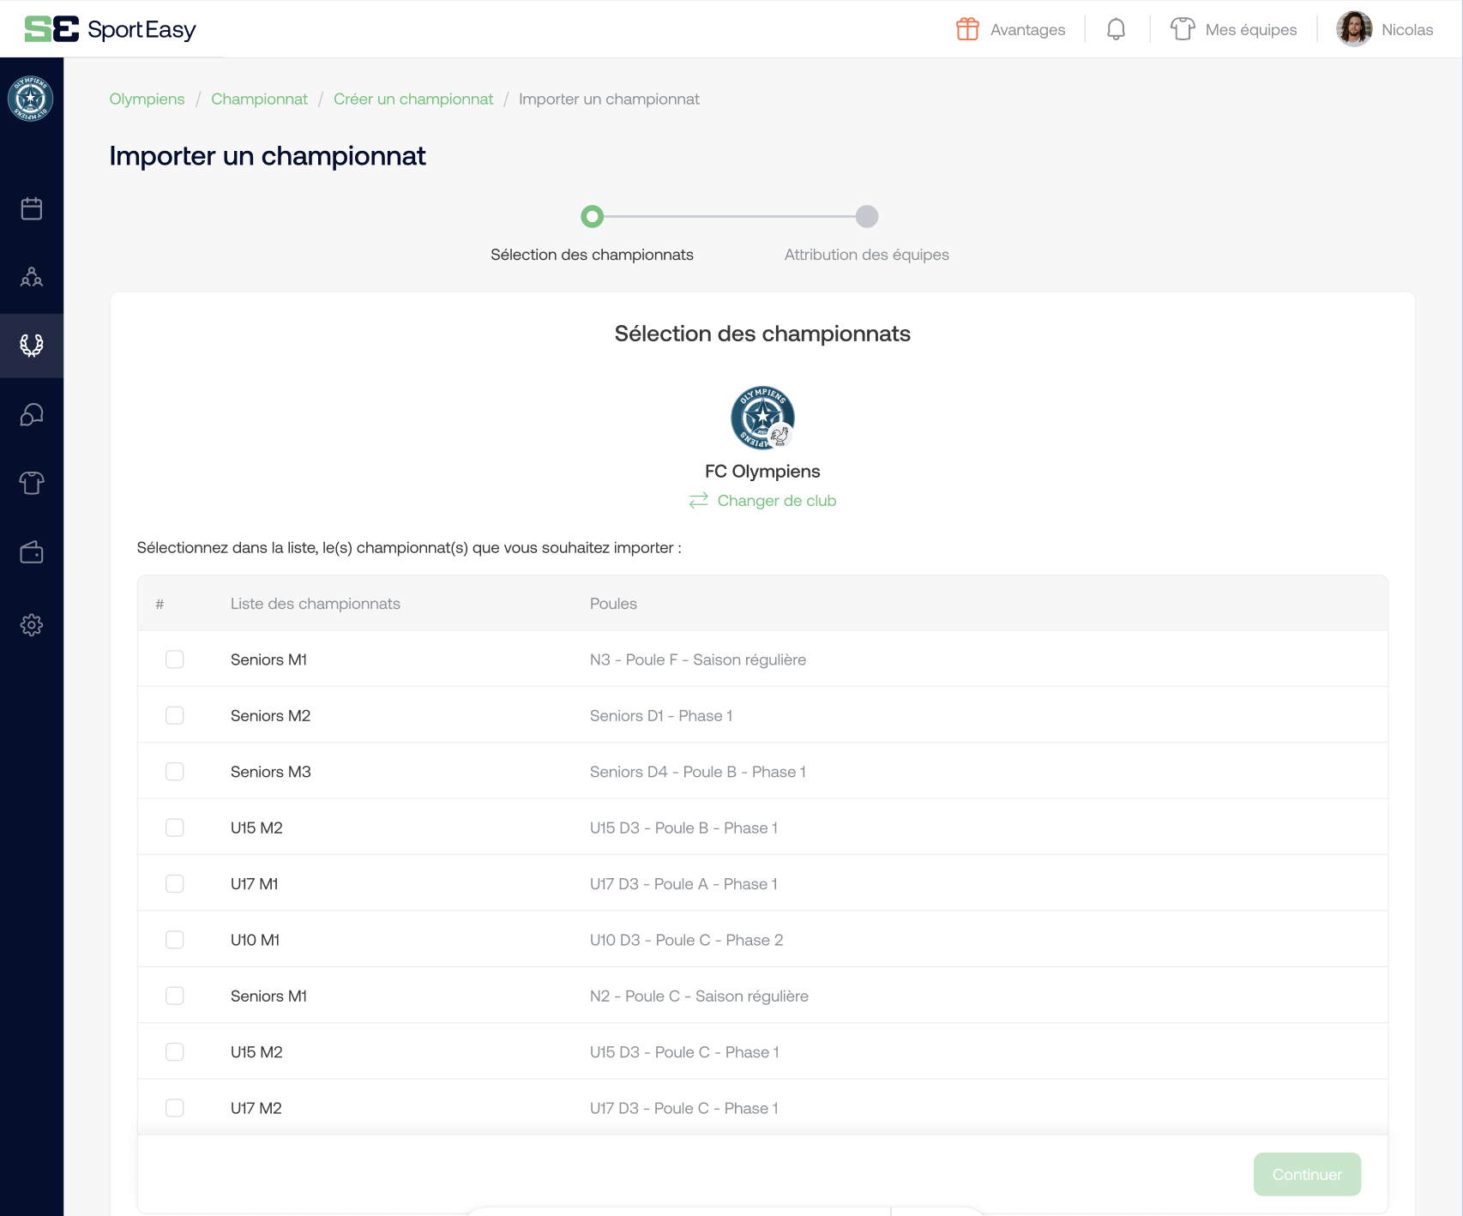Click 'N3 - Poule F - Saison régulière'
1463x1216 pixels.
(698, 659)
